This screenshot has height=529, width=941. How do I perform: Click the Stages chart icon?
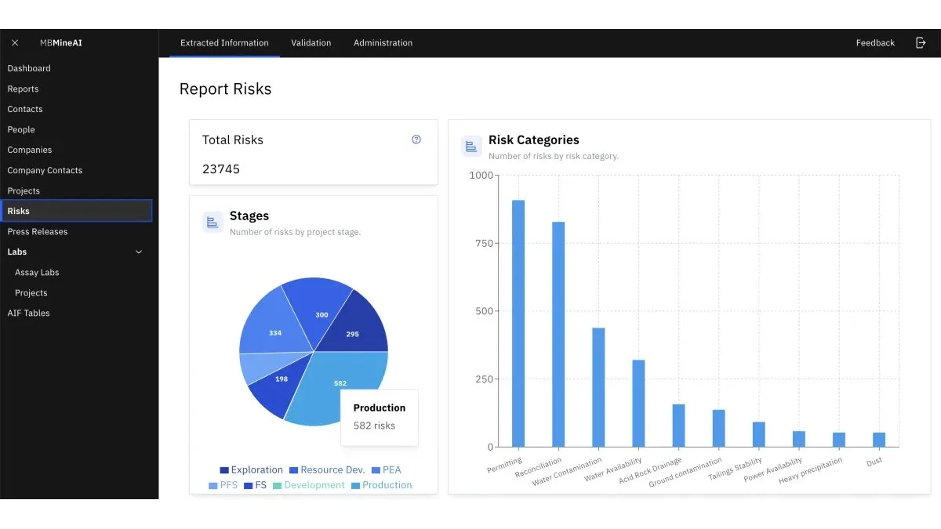pos(213,222)
